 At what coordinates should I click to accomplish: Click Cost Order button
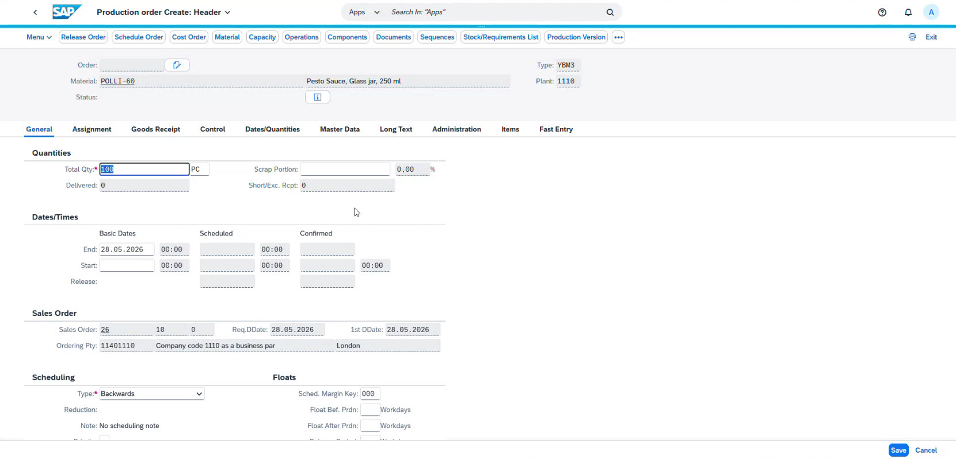[189, 37]
